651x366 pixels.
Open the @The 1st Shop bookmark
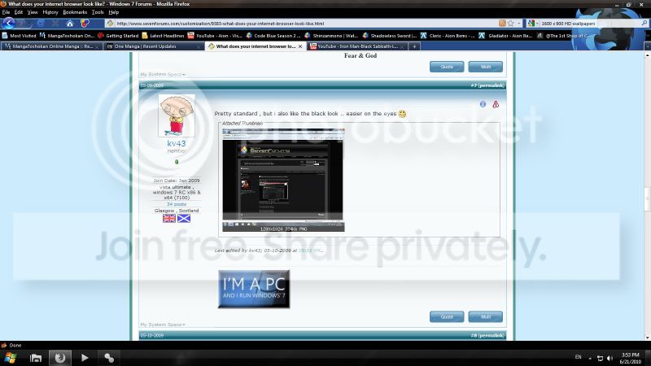pyautogui.click(x=564, y=36)
